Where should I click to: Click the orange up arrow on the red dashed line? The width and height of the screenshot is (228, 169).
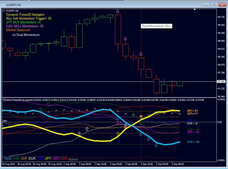pos(141,116)
